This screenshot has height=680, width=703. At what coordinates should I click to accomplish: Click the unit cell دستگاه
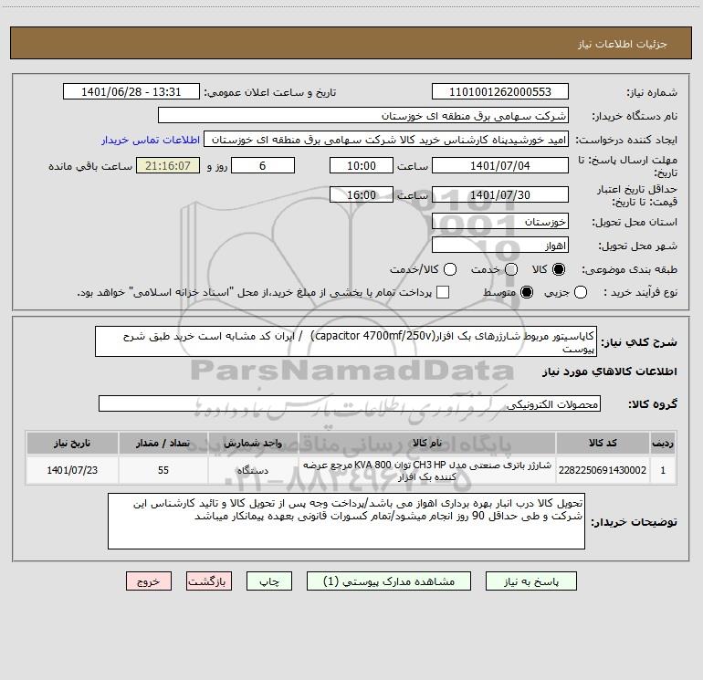coord(253,470)
